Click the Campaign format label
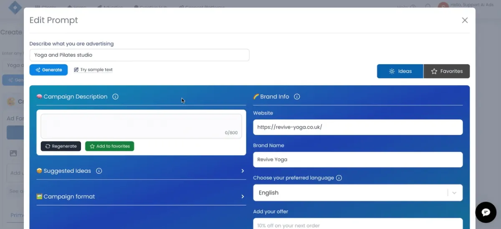 pos(69,196)
